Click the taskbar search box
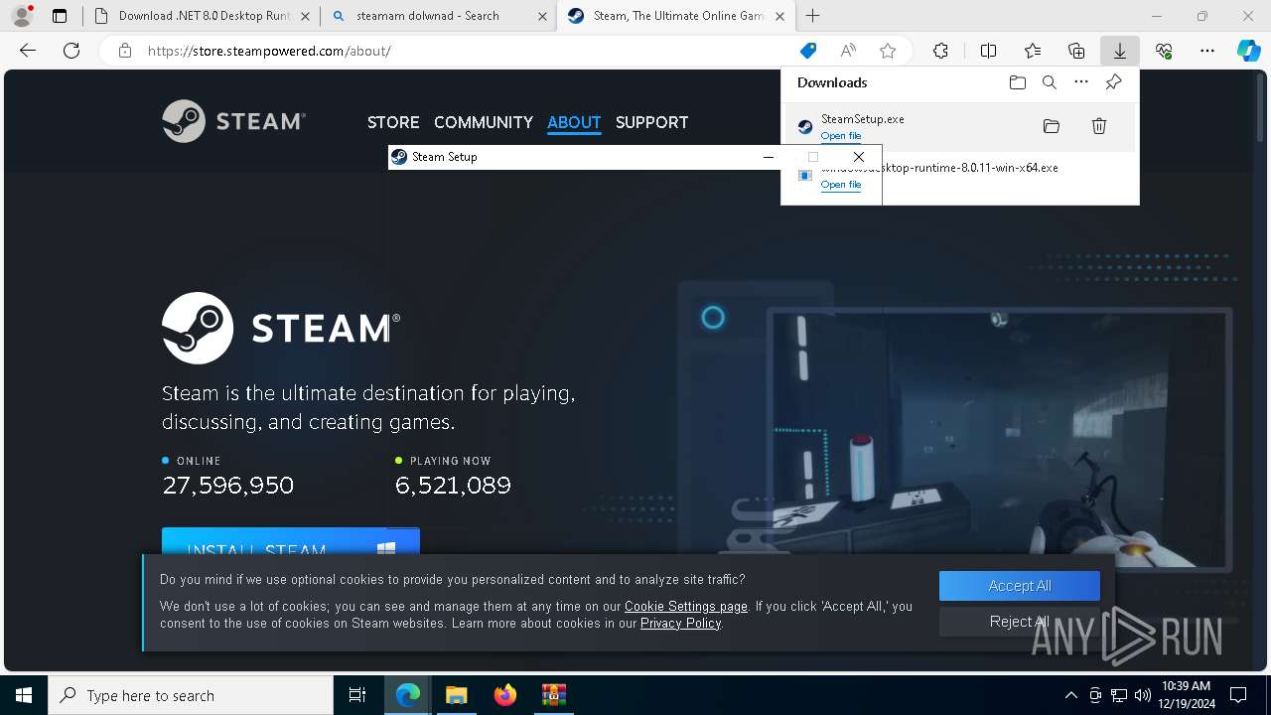The image size is (1271, 715). point(191,695)
